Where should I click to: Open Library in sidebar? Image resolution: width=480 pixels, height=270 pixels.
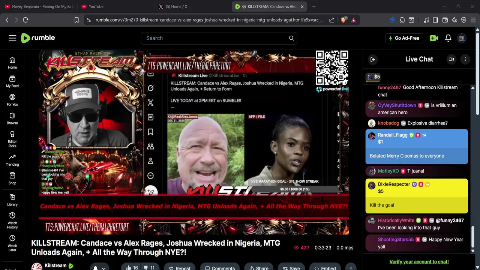[12, 200]
